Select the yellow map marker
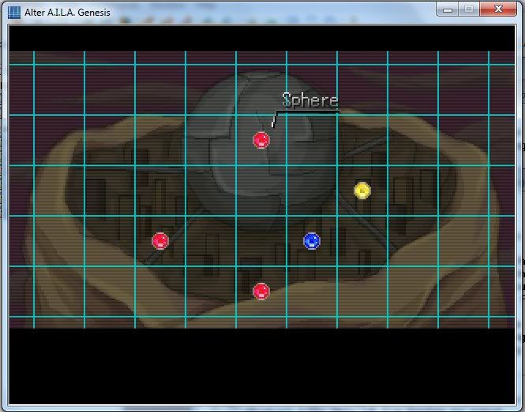This screenshot has width=525, height=412. click(x=362, y=191)
